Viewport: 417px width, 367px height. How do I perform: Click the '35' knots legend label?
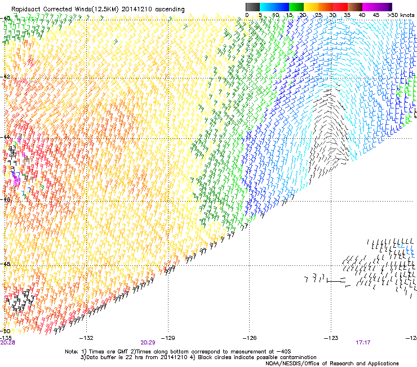(347, 15)
